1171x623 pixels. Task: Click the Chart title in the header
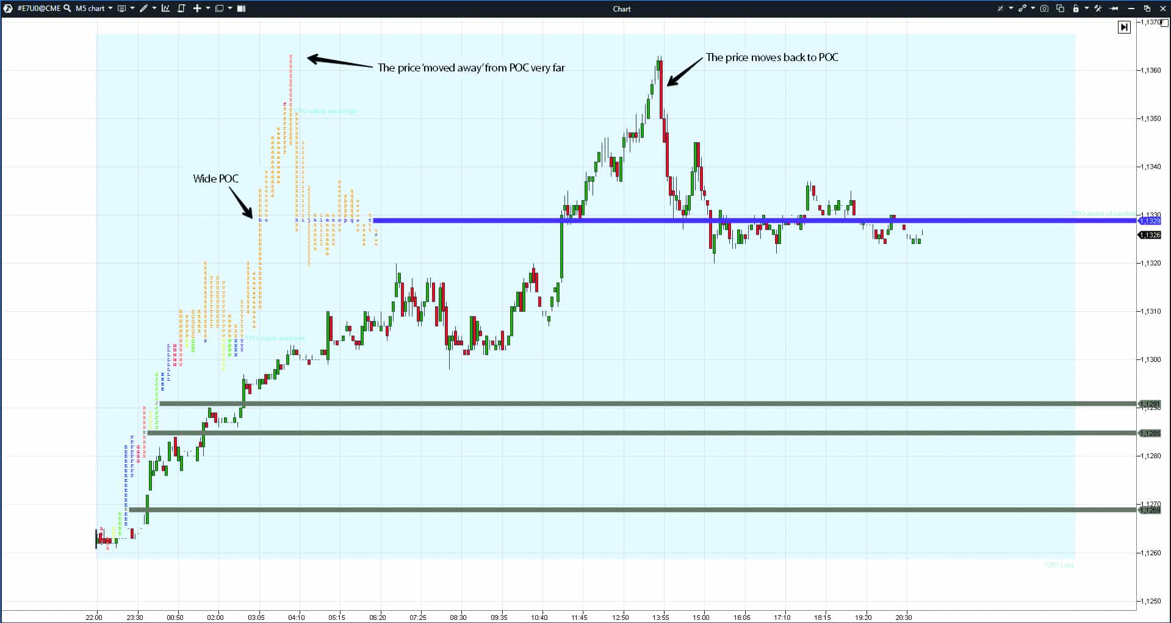point(621,9)
